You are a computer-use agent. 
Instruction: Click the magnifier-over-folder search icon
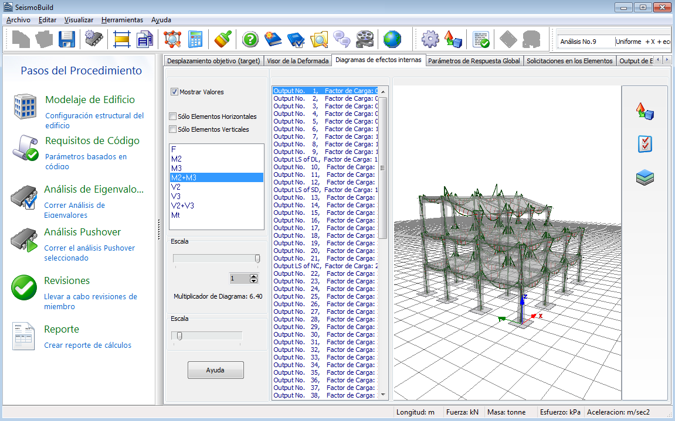pyautogui.click(x=318, y=39)
